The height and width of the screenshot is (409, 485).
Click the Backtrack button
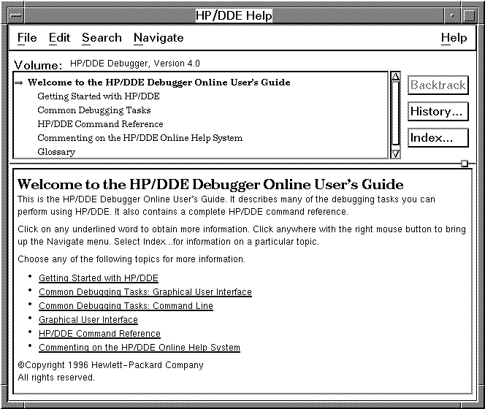pos(438,85)
